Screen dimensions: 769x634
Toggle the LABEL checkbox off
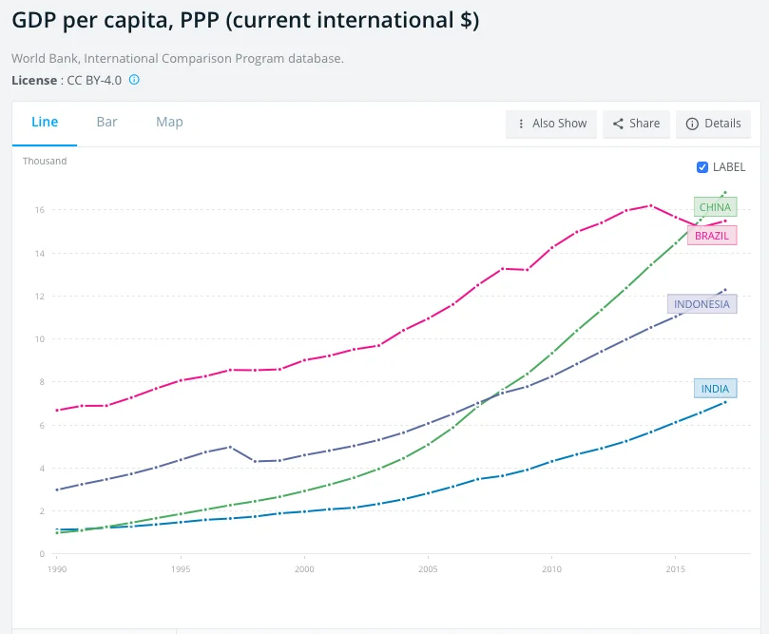click(x=702, y=166)
